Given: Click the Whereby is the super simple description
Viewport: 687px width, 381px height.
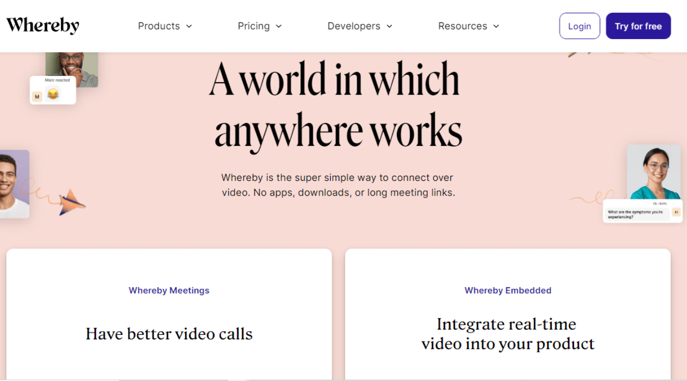Looking at the screenshot, I should (338, 185).
